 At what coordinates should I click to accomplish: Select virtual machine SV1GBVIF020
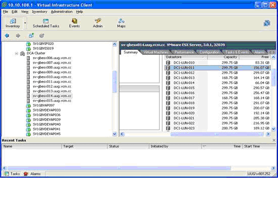tap(43, 43)
